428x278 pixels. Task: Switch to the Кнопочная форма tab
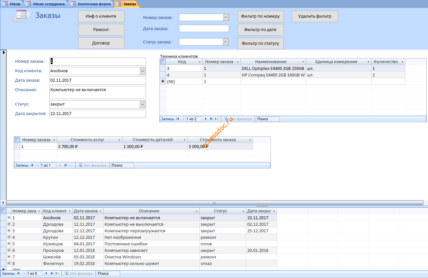click(91, 4)
